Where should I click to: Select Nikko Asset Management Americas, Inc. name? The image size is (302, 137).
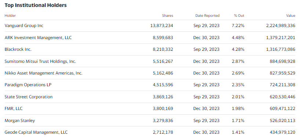click(x=44, y=73)
